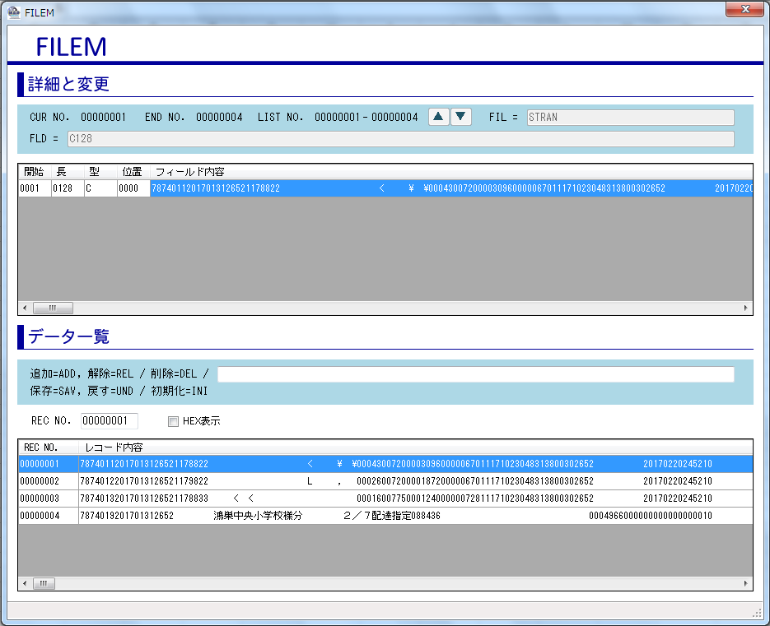This screenshot has width=770, height=626.
Task: Click the command input field next to 削除=DEL
Action: point(475,374)
